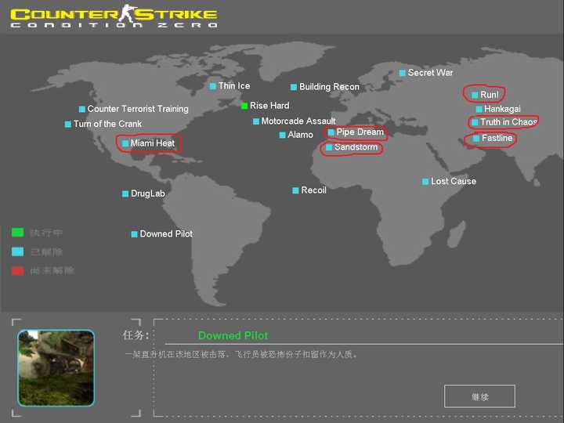
Task: Select the Thin Ice mission marker
Action: click(x=212, y=86)
